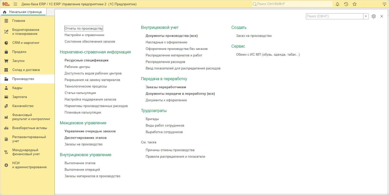Open Ресурсные спецификации
This screenshot has height=195, width=389.
pos(86,60)
